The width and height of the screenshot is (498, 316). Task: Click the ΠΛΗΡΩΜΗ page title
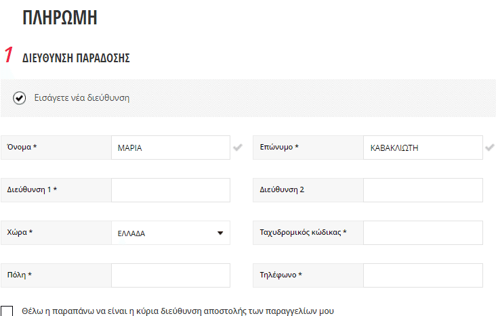[60, 18]
